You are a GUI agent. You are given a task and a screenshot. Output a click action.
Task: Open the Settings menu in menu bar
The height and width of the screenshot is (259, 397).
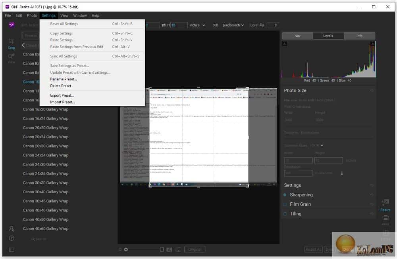48,15
